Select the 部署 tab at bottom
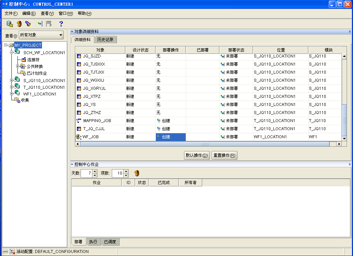353x256 pixels. (78, 242)
